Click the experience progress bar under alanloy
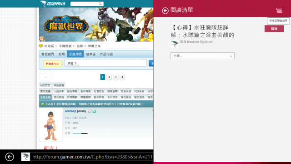This screenshot has width=291, height=164. [80, 133]
